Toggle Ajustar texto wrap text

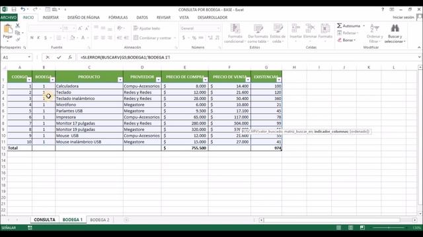[147, 28]
